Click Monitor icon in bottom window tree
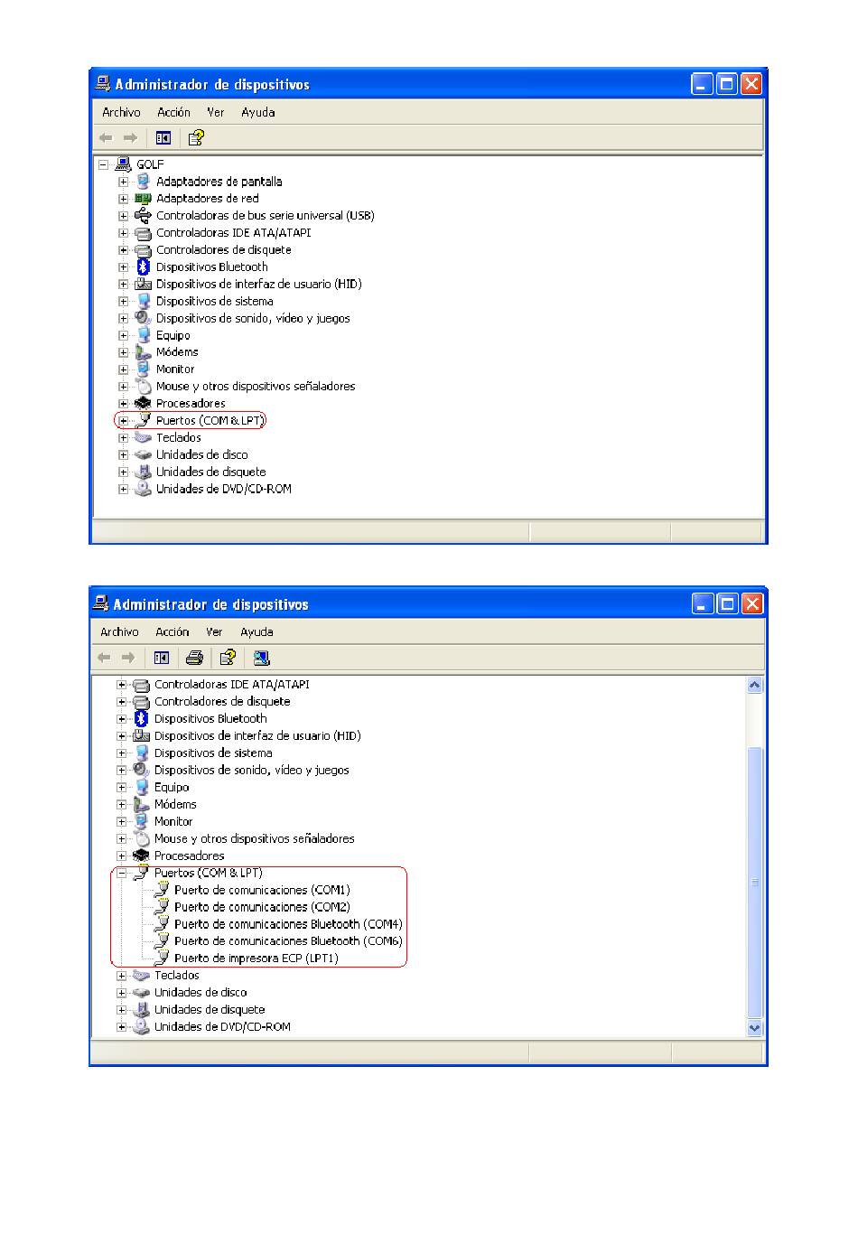858x1253 pixels. pyautogui.click(x=141, y=821)
